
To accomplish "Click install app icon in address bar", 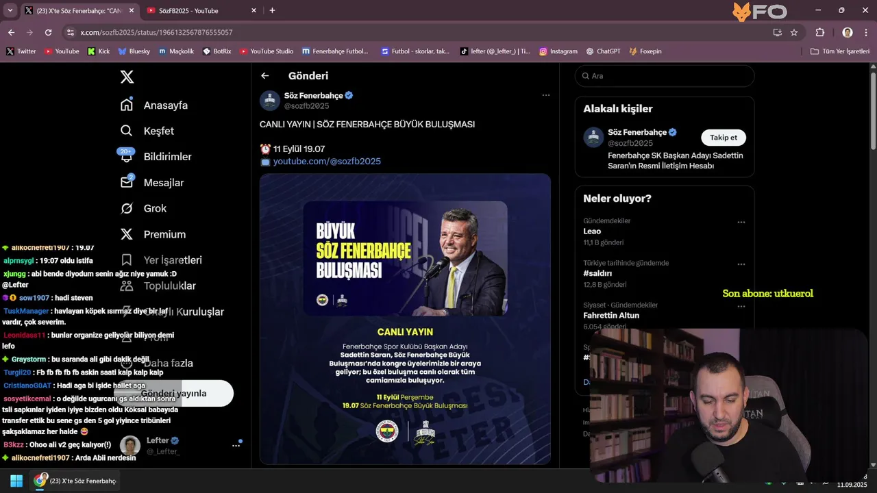I will 777,32.
